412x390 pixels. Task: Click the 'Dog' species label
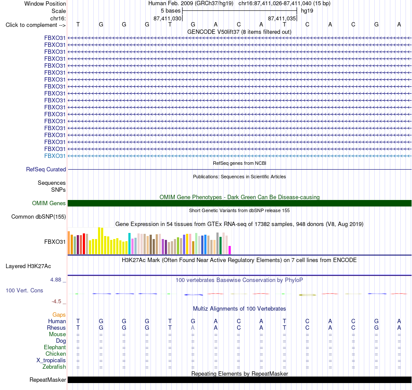click(x=61, y=341)
